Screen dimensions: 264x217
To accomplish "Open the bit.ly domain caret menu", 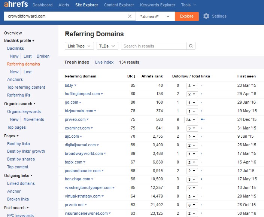I will click(75, 86).
